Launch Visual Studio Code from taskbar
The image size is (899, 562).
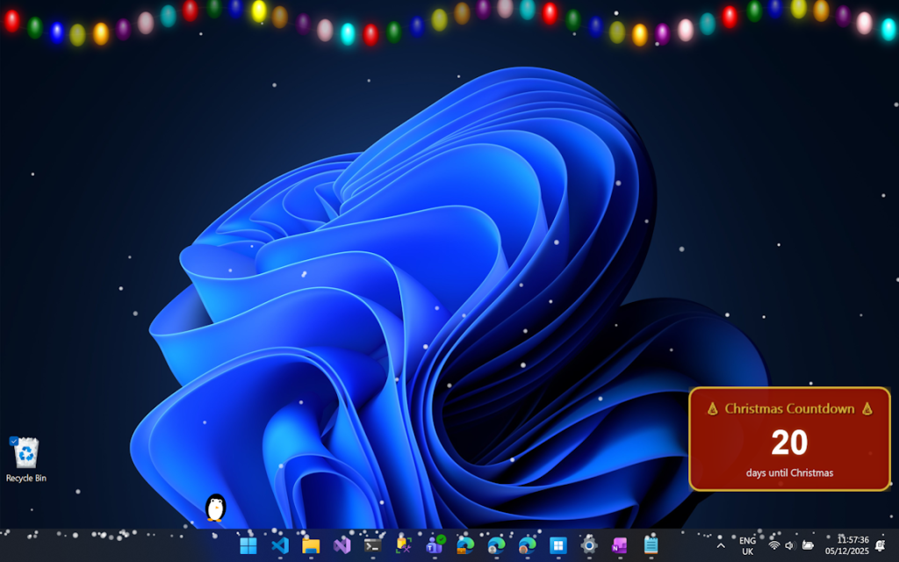pos(280,545)
